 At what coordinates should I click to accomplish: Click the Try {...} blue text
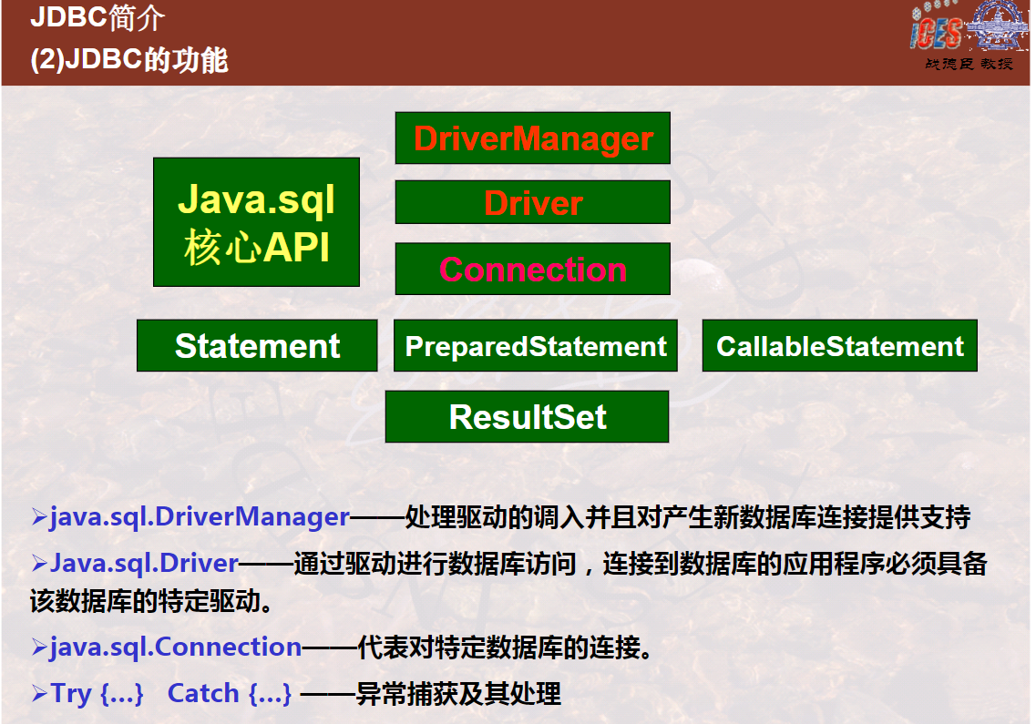(97, 694)
